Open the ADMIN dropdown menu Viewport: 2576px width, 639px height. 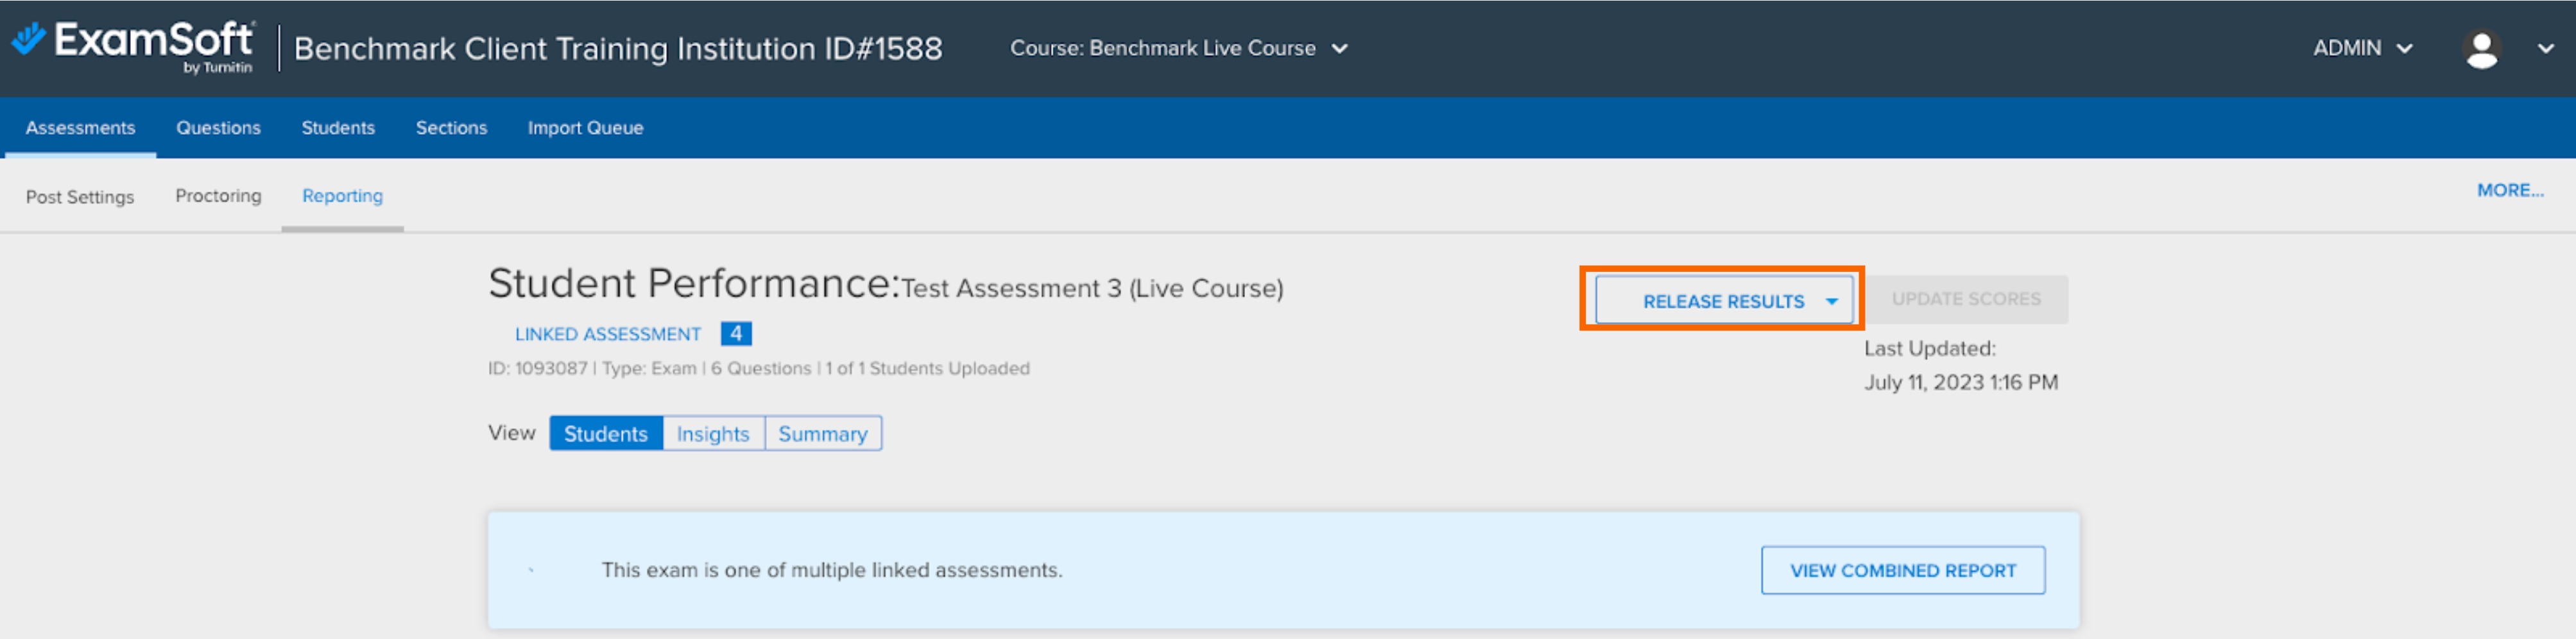(x=2361, y=48)
